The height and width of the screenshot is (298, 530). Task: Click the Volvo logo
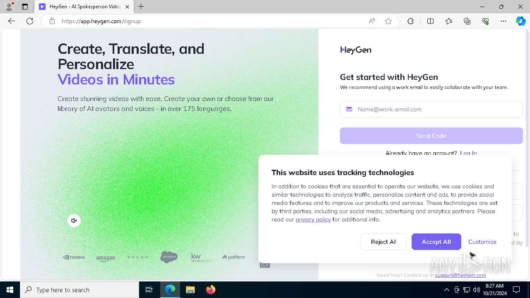[137, 257]
